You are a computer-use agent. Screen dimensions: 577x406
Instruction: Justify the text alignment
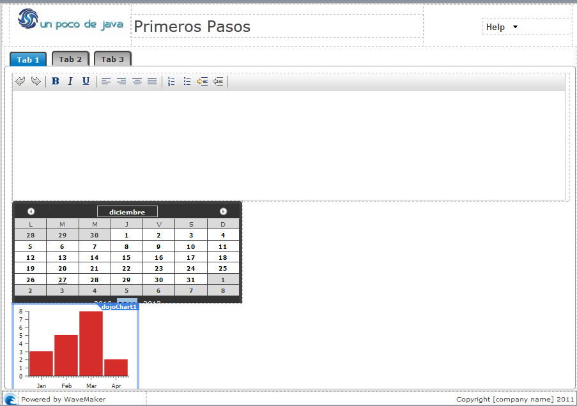(x=152, y=82)
